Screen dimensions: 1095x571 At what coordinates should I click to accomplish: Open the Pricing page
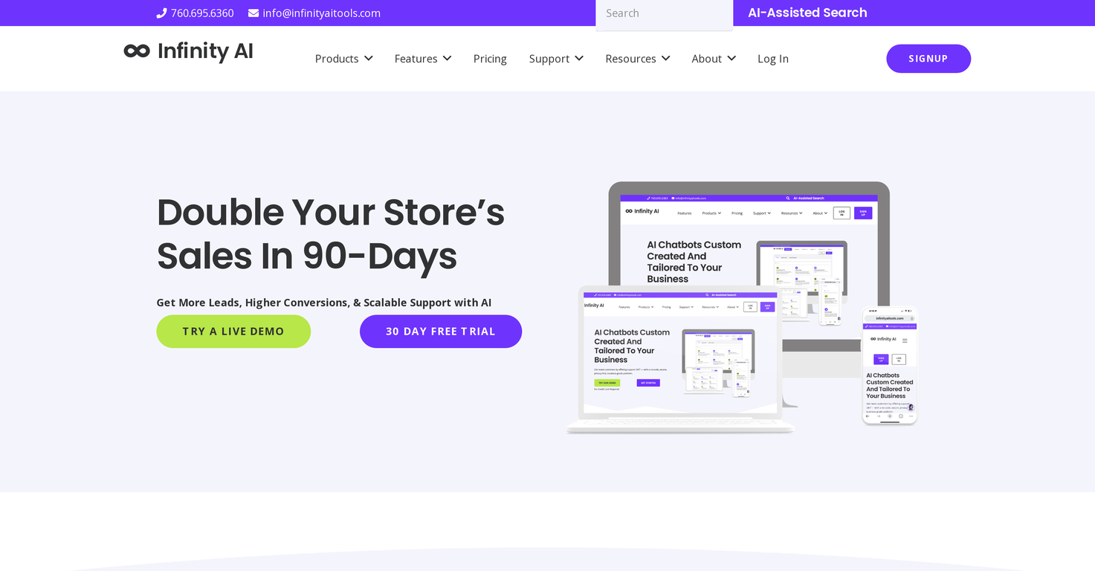coord(490,59)
